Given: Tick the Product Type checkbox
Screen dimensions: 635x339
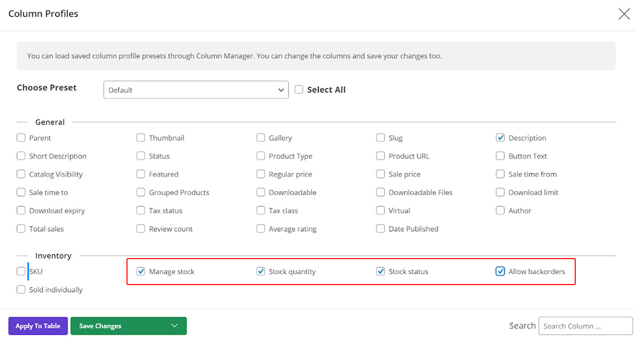Looking at the screenshot, I should click(260, 156).
